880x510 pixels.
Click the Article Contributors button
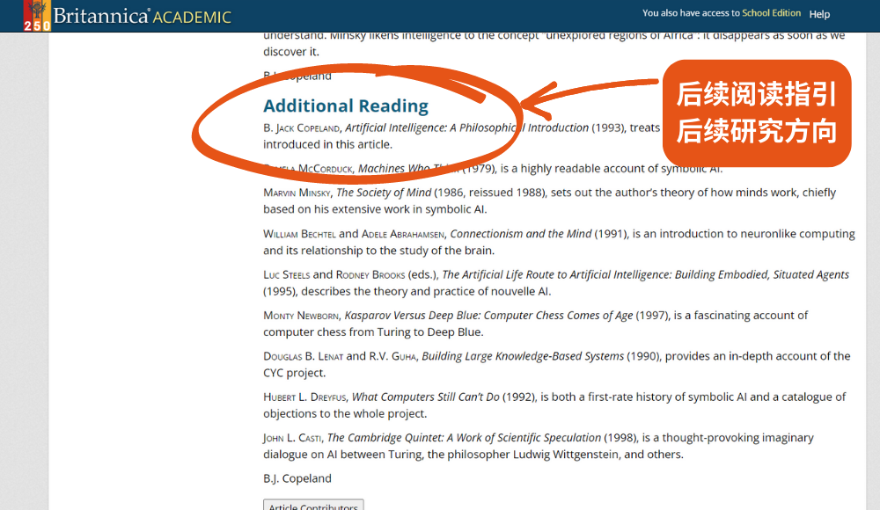(x=313, y=505)
